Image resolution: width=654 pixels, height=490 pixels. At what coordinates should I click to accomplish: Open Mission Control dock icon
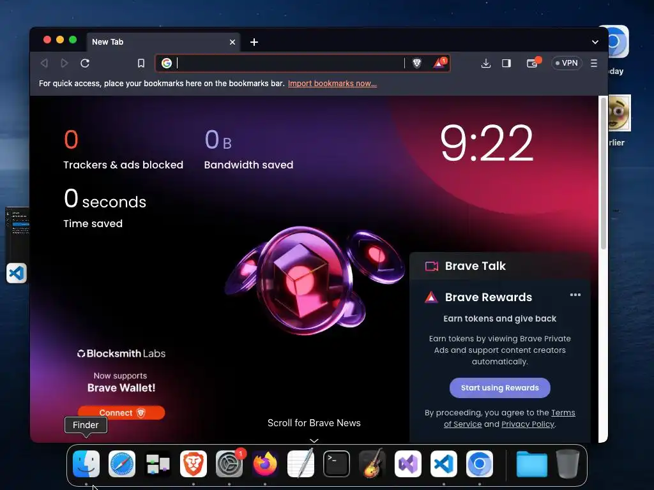point(158,464)
